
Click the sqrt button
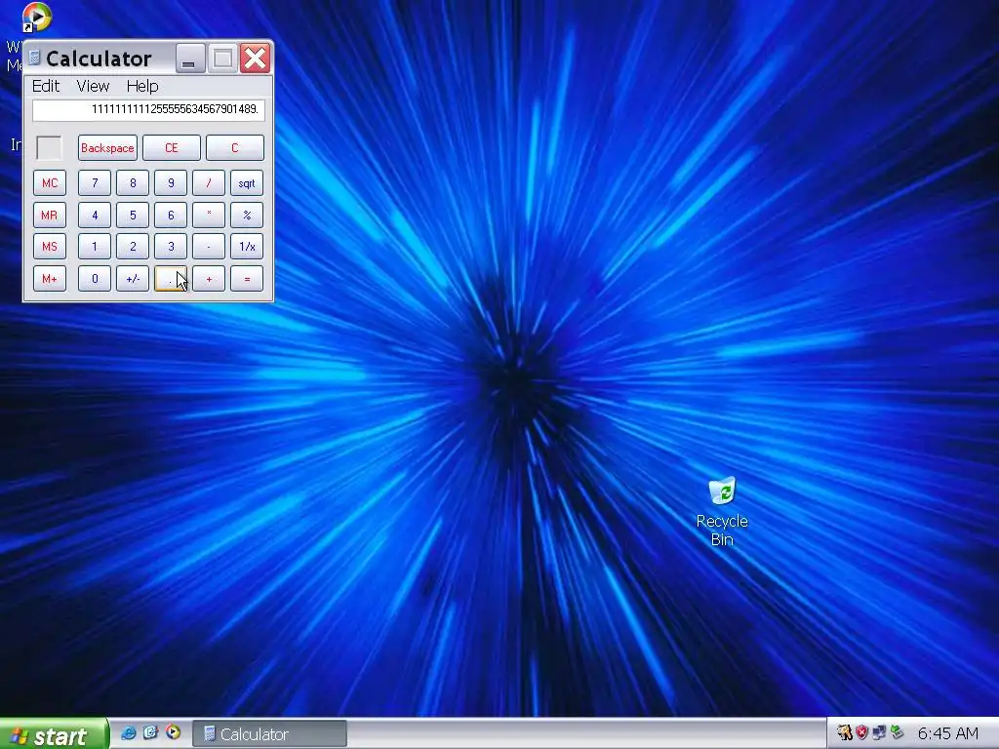pyautogui.click(x=247, y=183)
